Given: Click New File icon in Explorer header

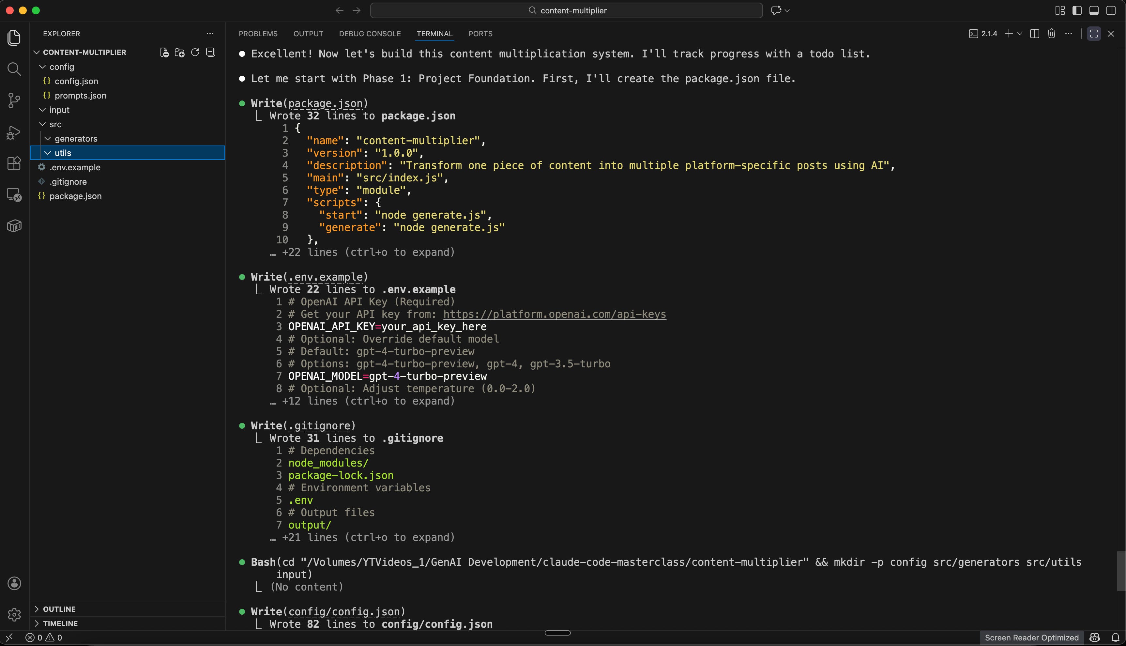Looking at the screenshot, I should coord(164,52).
